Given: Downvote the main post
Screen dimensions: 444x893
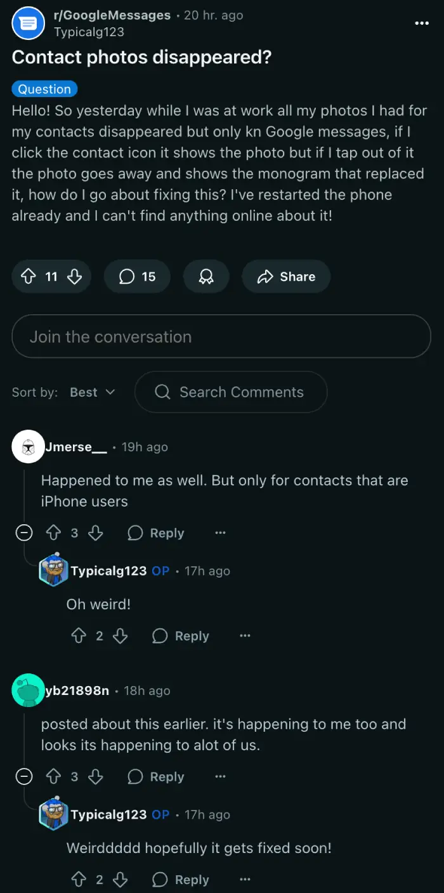Looking at the screenshot, I should pyautogui.click(x=75, y=277).
